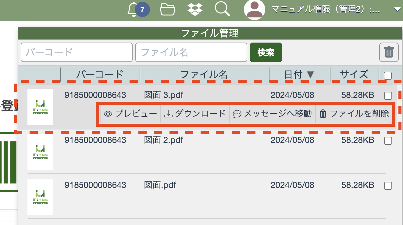The height and width of the screenshot is (225, 403).
Task: Click the trash icon beside search button
Action: [389, 52]
